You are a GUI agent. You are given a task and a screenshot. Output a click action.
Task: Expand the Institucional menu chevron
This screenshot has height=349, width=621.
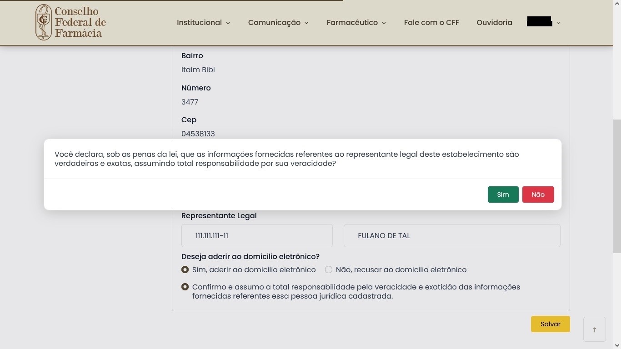tap(228, 23)
